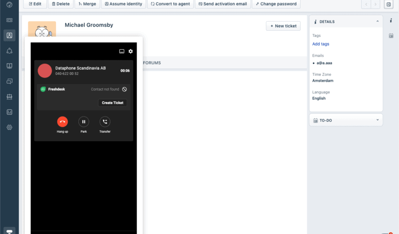The width and height of the screenshot is (399, 234).
Task: Open the social/network icon in sidebar
Action: click(10, 51)
